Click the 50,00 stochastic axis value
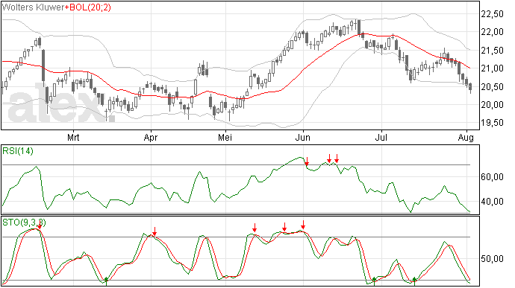The height and width of the screenshot is (288, 515). tap(493, 259)
